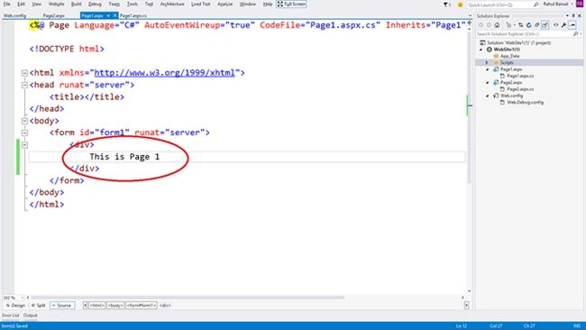Click the notifications flag icon
This screenshot has height=330, width=586.
(446, 5)
